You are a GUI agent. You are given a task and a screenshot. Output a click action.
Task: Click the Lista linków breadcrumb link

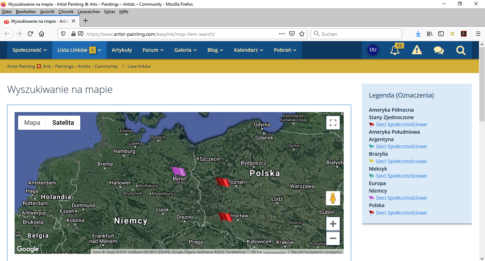(x=139, y=66)
